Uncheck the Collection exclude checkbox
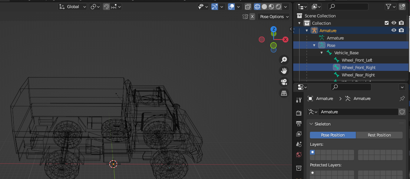The image size is (410, 179). 387,23
